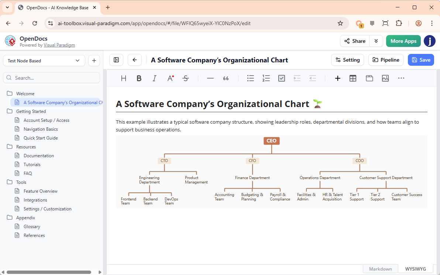Click the Heading format icon
The width and height of the screenshot is (440, 275).
(124, 78)
